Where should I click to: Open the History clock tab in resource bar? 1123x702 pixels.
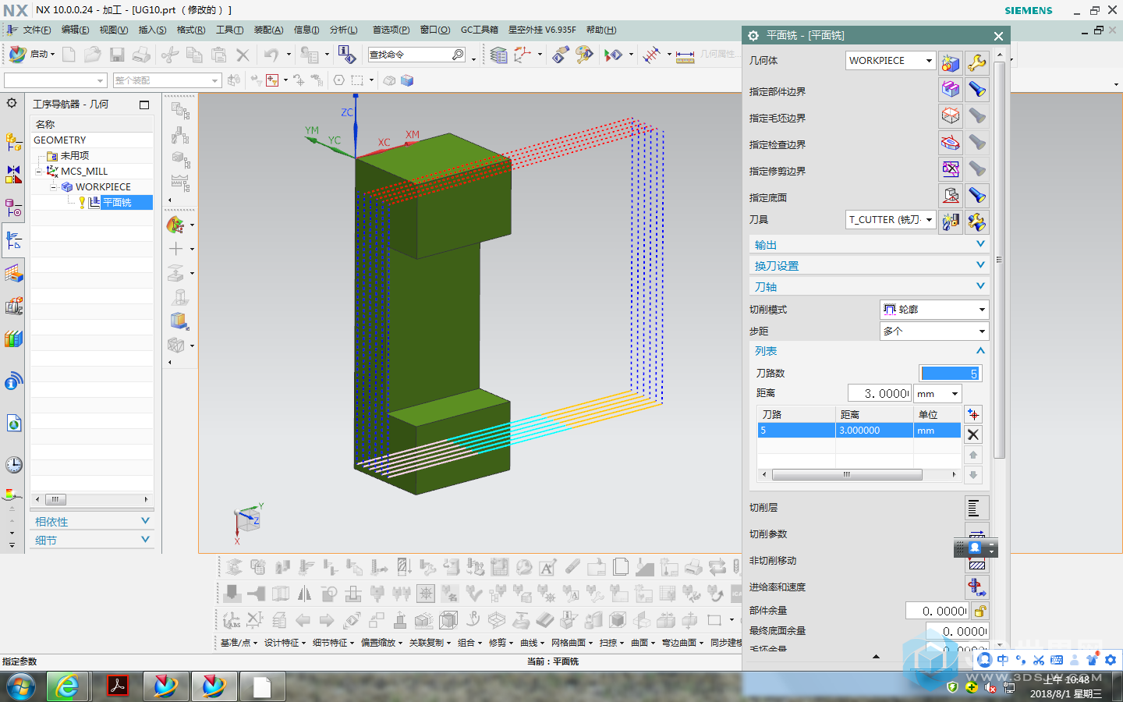tap(13, 465)
